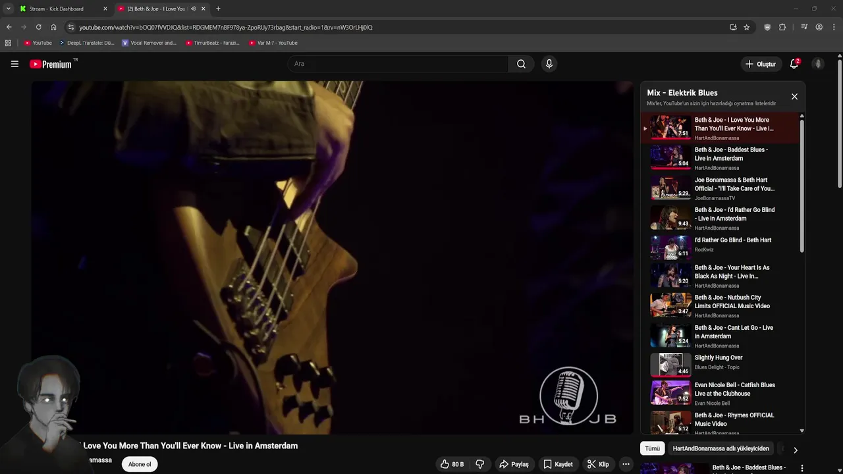Open the YouTube hamburger guide menu
Image resolution: width=843 pixels, height=474 pixels.
click(x=14, y=64)
